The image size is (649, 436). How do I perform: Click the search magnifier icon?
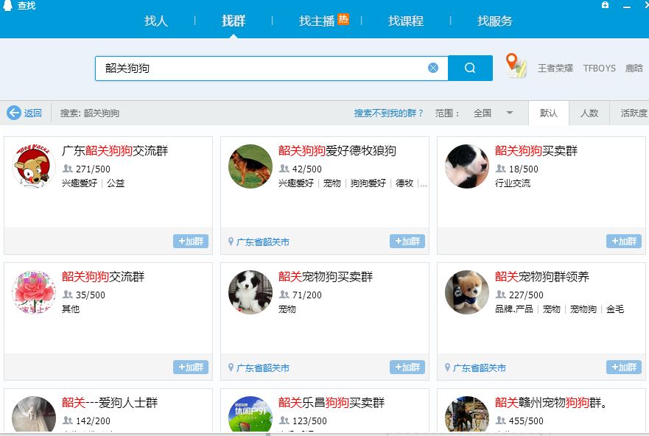click(x=470, y=68)
